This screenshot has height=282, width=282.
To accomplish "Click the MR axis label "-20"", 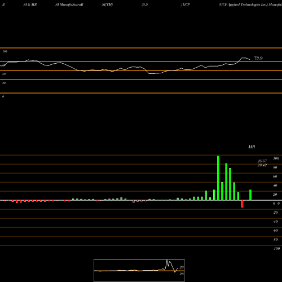I will (x=275, y=213).
